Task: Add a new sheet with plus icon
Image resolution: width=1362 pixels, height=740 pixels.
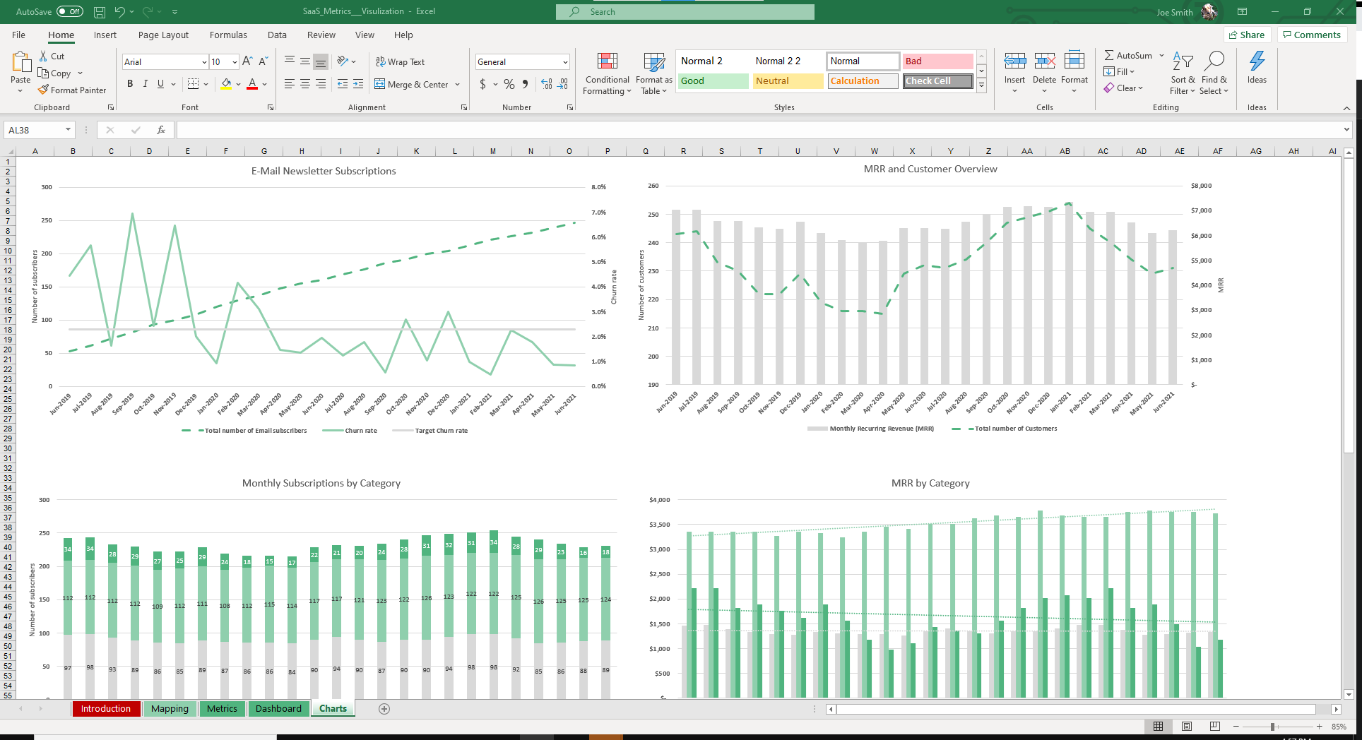Action: [384, 709]
